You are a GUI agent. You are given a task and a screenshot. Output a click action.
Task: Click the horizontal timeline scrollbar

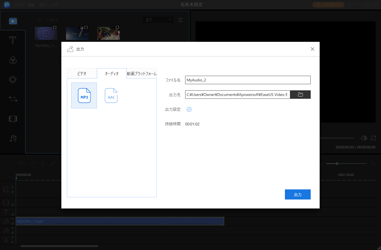click(x=59, y=246)
